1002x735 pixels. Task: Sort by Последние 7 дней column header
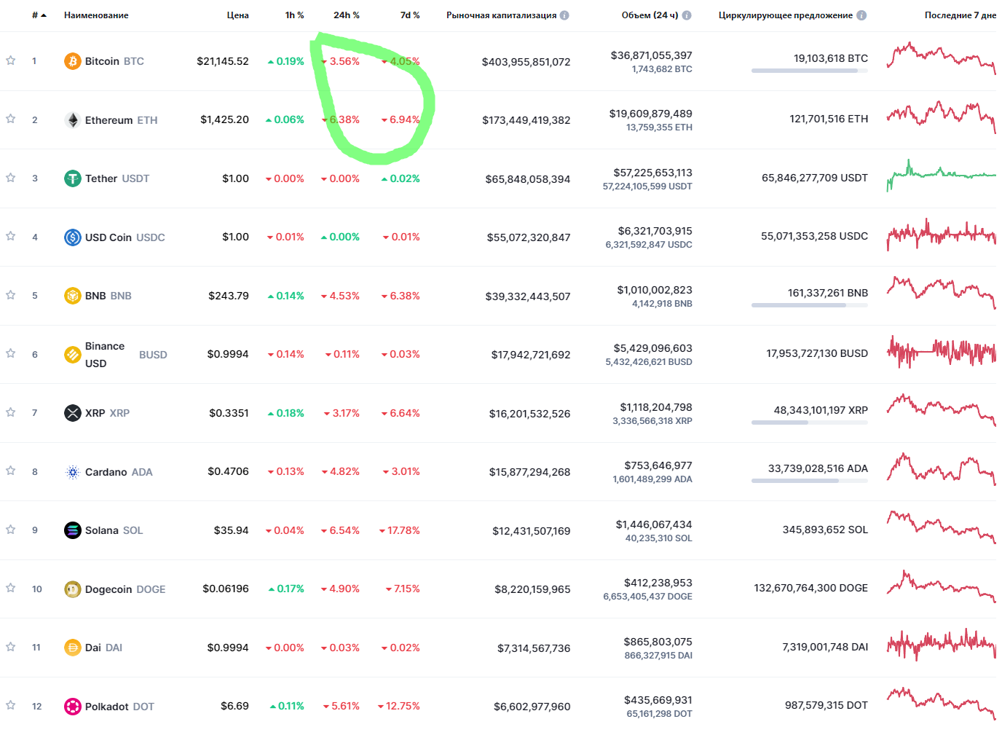pyautogui.click(x=960, y=15)
